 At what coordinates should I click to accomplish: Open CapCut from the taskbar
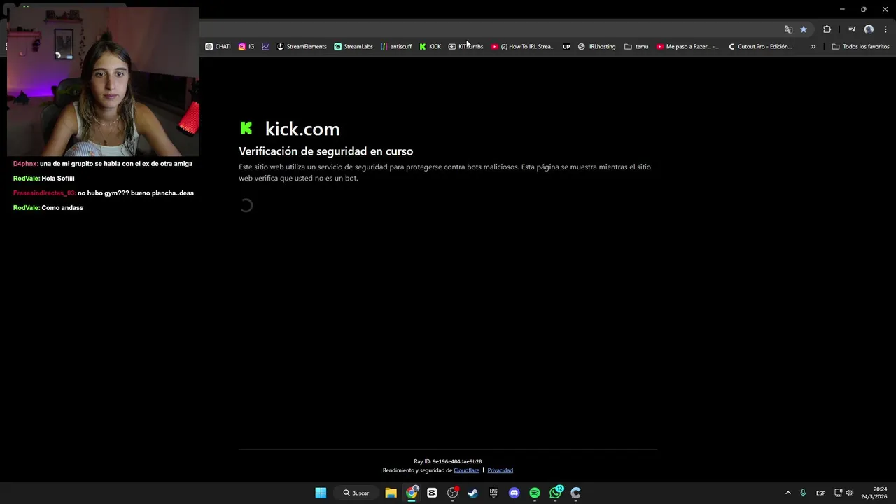pyautogui.click(x=432, y=493)
